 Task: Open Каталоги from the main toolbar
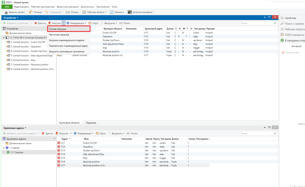coord(117,12)
